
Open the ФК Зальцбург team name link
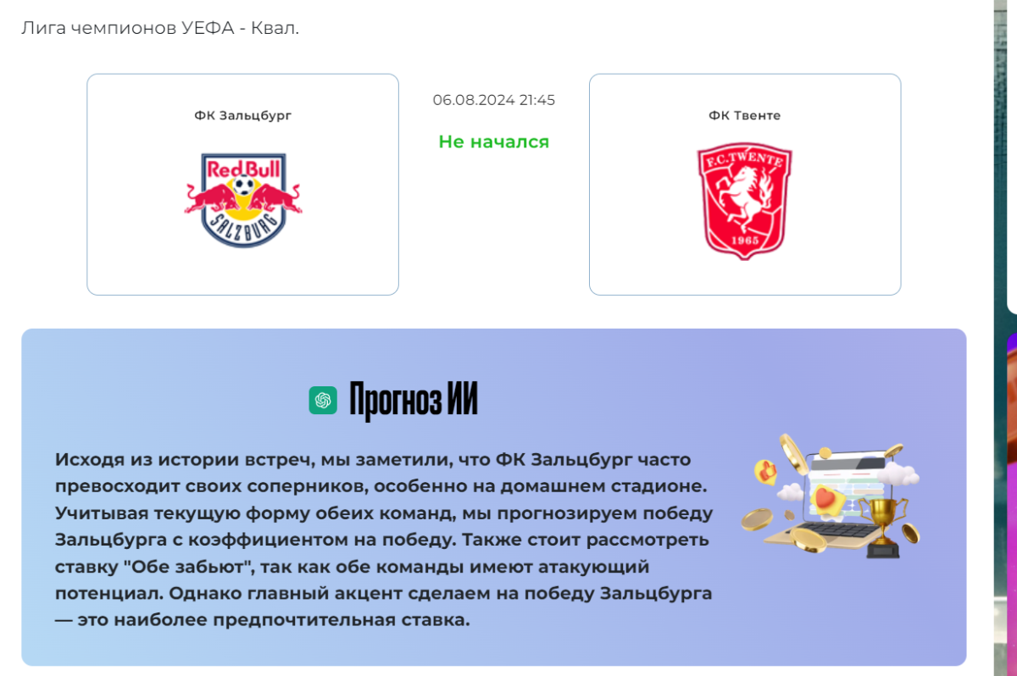[x=242, y=115]
